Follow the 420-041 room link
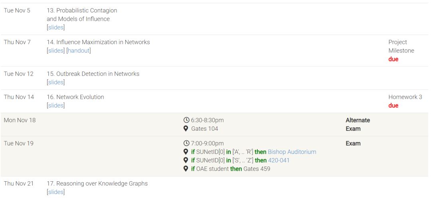 click(x=279, y=160)
